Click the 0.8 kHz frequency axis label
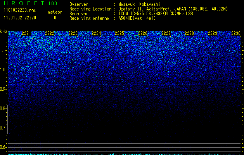The image size is (244, 155). (x=3, y=108)
